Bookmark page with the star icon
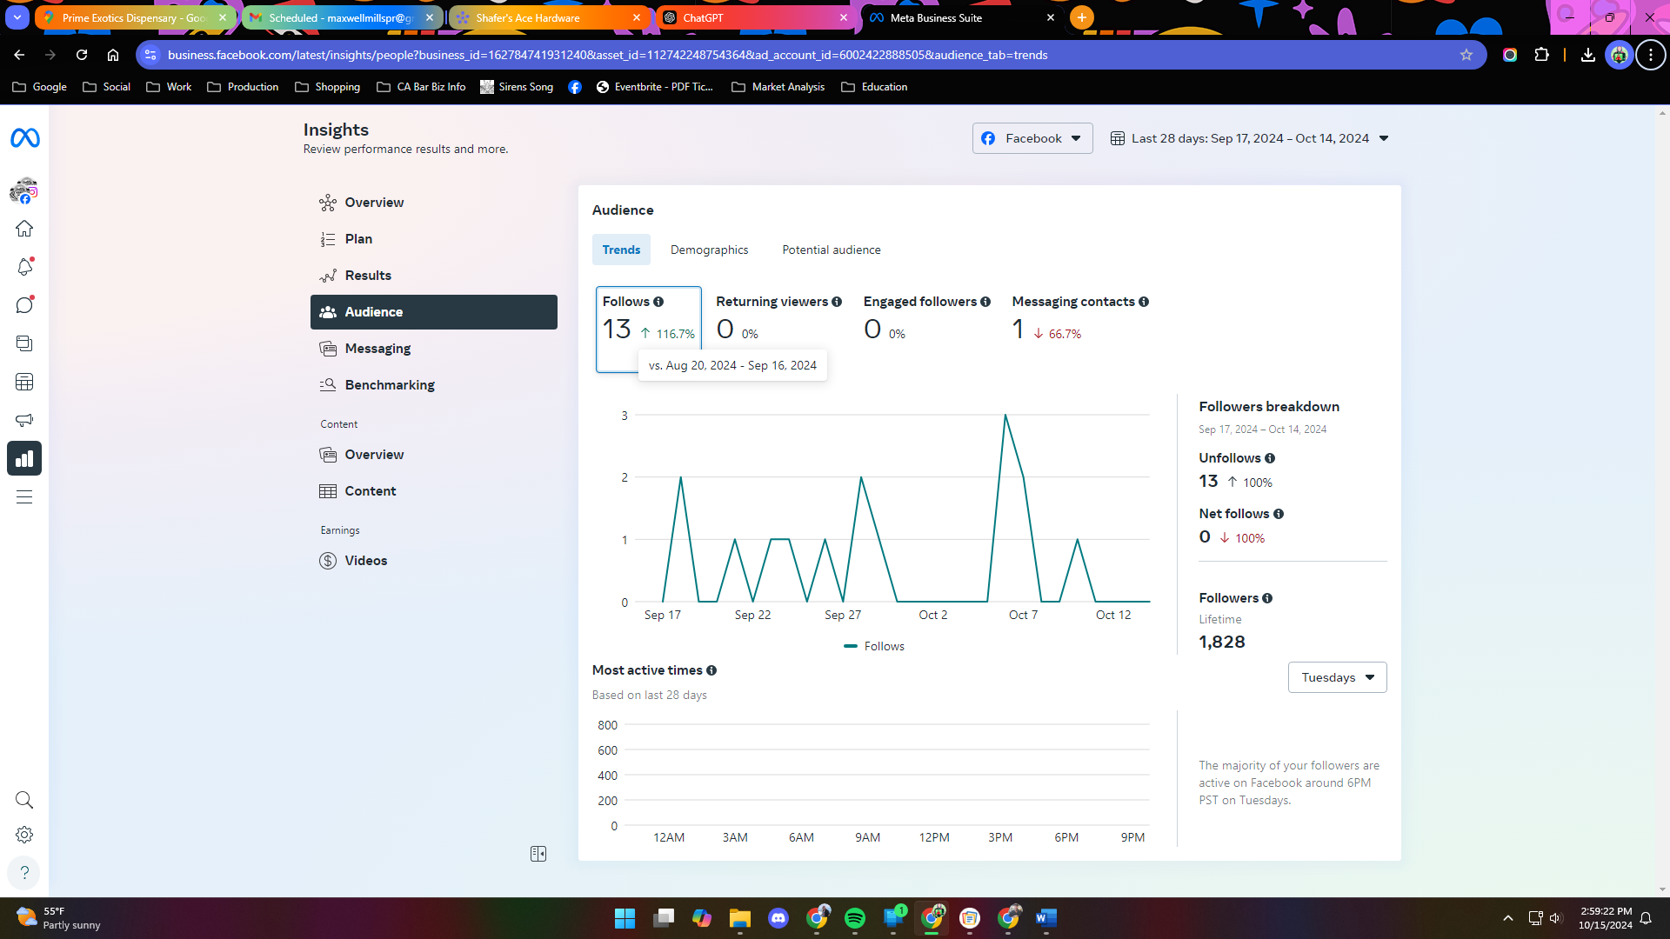The width and height of the screenshot is (1670, 939). 1466,55
